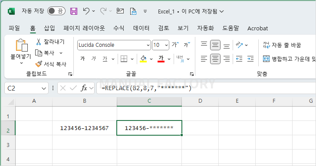Open the Borders options dropdown arrow
The image size is (316, 166).
pos(132,59)
